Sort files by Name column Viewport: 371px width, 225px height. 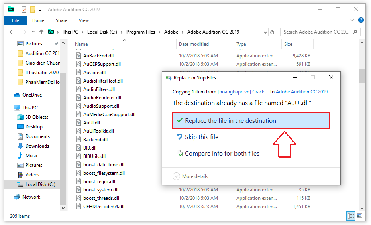coord(81,44)
